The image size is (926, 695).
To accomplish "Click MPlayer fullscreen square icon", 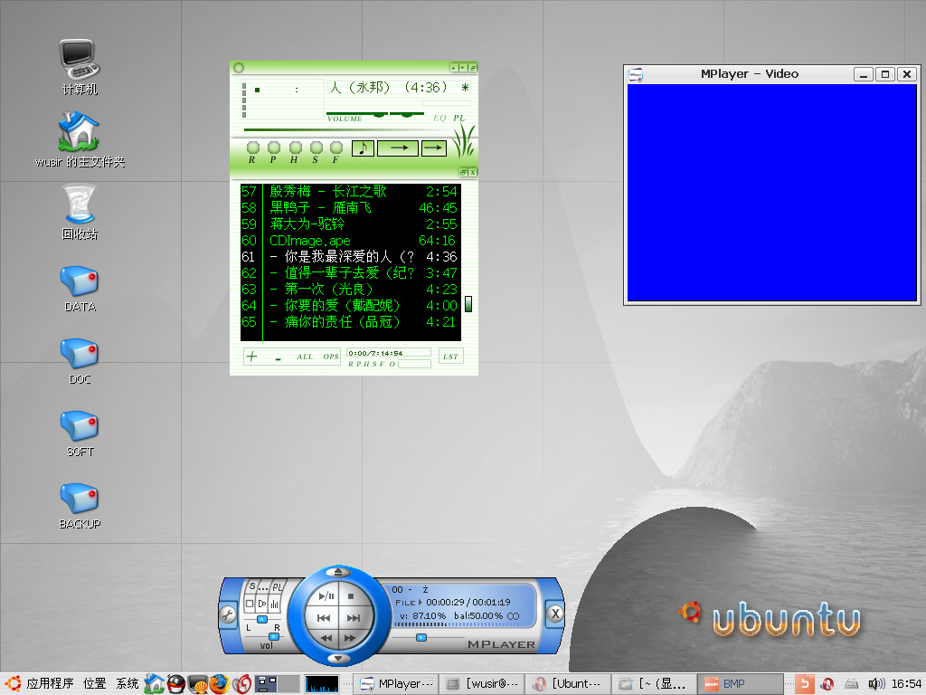I will pyautogui.click(x=250, y=604).
